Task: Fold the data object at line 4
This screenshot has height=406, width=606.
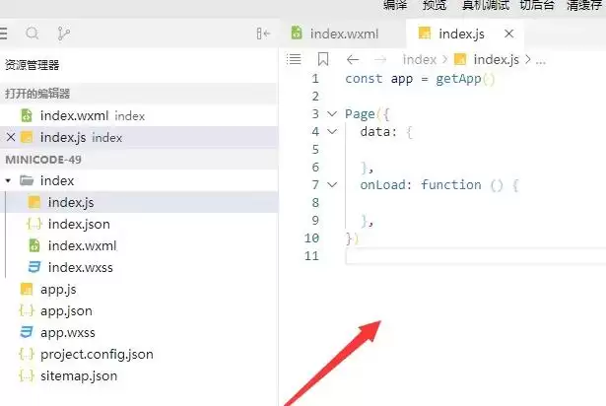Action: tap(332, 132)
